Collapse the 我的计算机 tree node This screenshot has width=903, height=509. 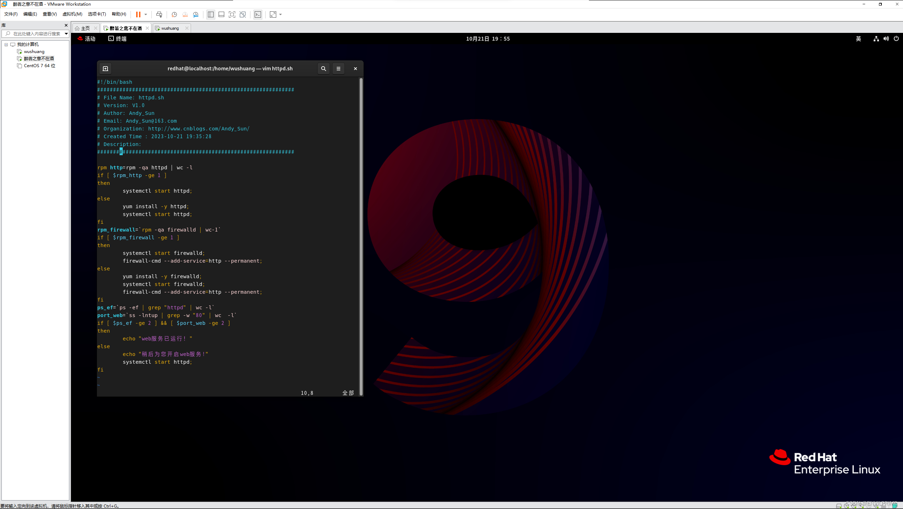click(x=6, y=45)
